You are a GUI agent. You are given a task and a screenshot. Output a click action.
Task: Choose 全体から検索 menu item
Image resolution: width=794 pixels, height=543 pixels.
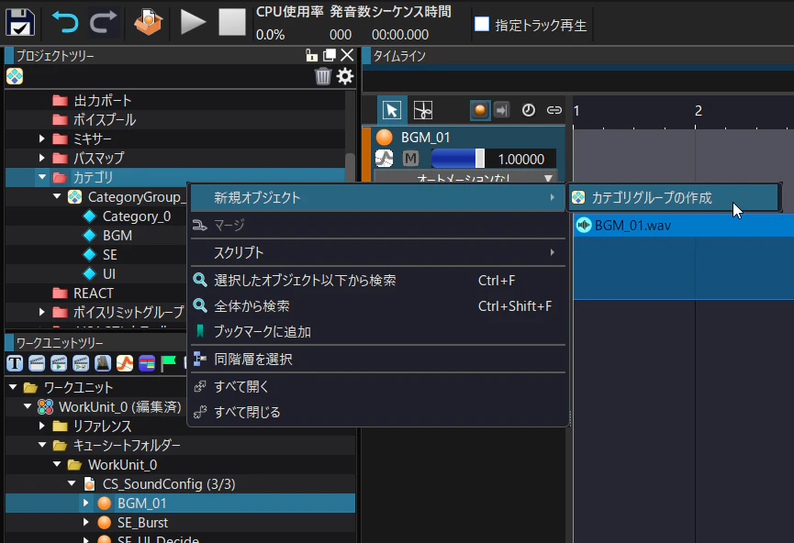click(378, 306)
